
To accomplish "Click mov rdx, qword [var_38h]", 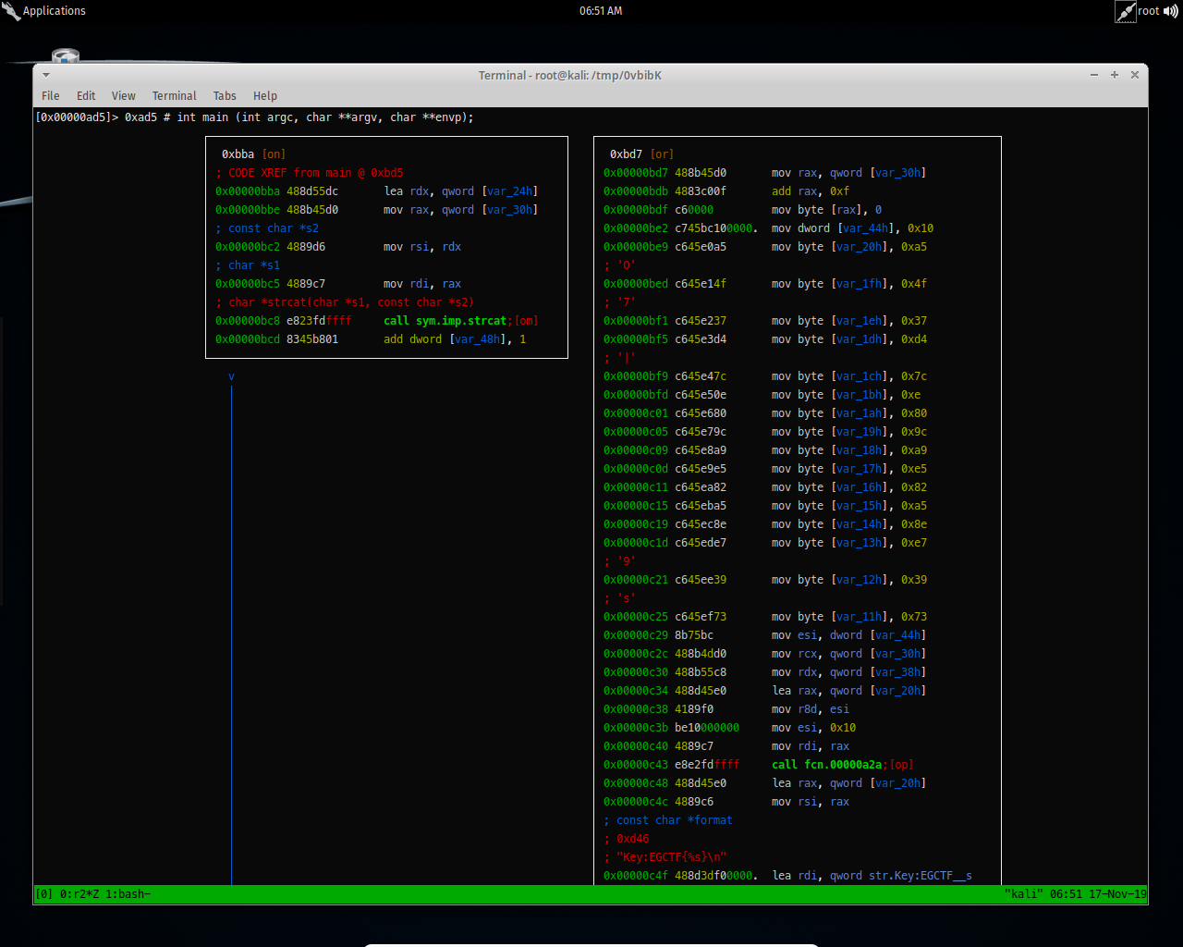I will click(x=849, y=672).
